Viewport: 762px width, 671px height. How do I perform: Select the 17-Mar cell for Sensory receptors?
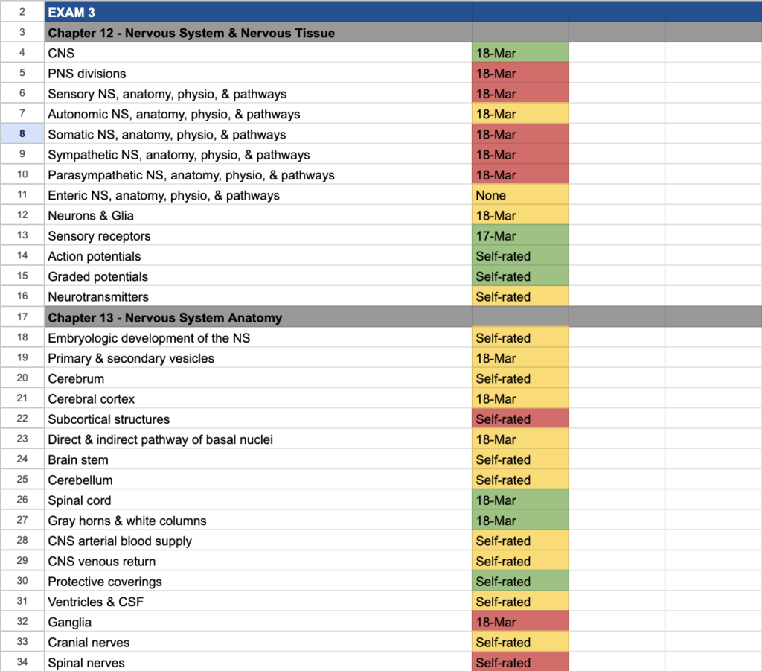520,236
